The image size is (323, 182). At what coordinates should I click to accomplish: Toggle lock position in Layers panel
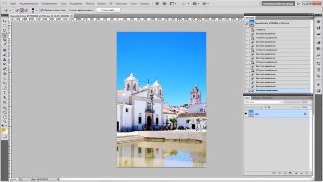coord(265,107)
